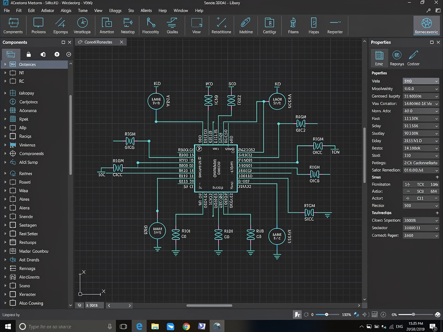Click the lock icon above the component list
443x332 pixels.
click(29, 54)
